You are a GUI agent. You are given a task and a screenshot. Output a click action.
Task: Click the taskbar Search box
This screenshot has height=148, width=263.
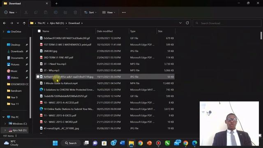71,143
